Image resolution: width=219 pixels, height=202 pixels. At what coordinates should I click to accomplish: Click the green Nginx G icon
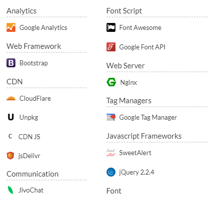pos(111,82)
